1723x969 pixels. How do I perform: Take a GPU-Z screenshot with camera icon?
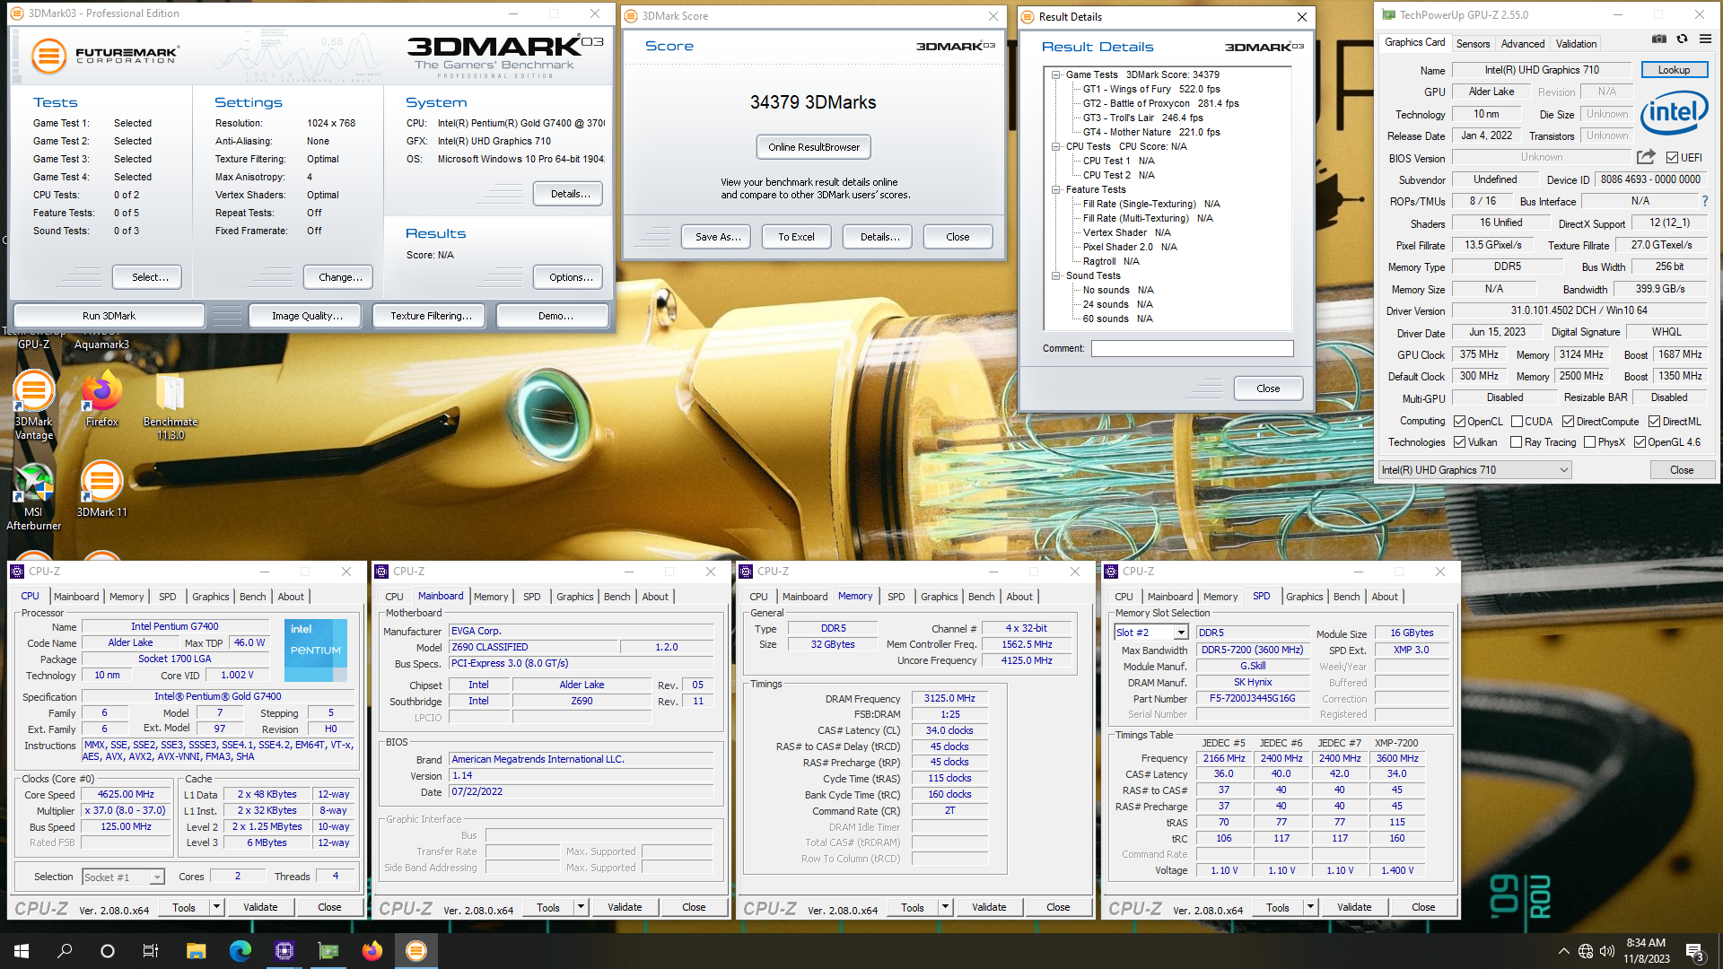(1659, 39)
